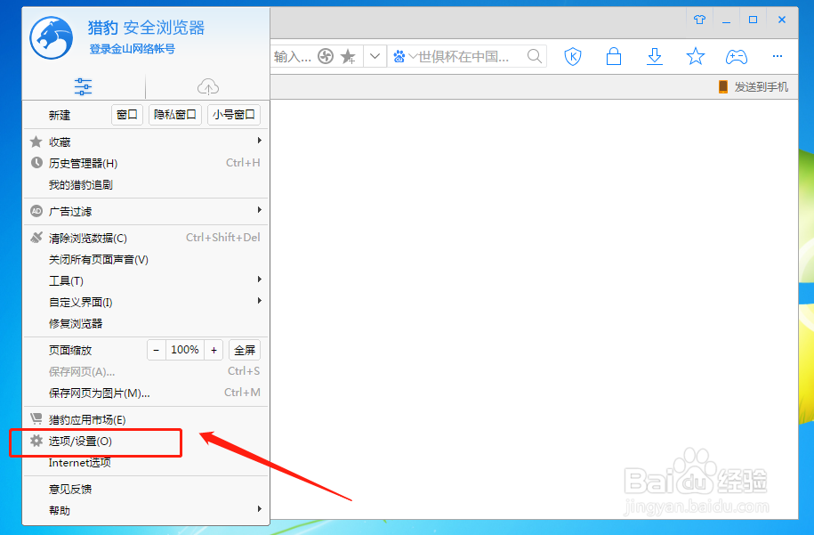Screen dimensions: 814x535
Task: Expand the 工具(T) tools submenu
Action: pyautogui.click(x=146, y=280)
